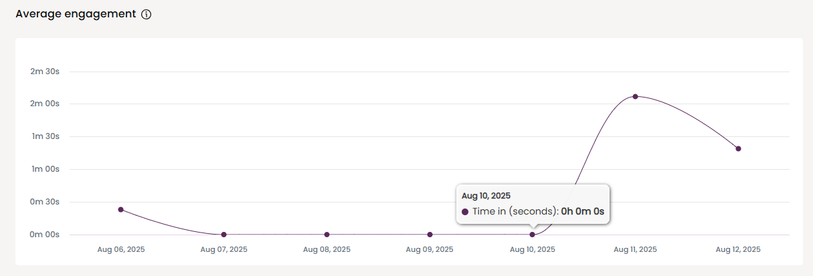This screenshot has height=276, width=813.
Task: Click the 2m 30s y-axis label
Action: [45, 72]
